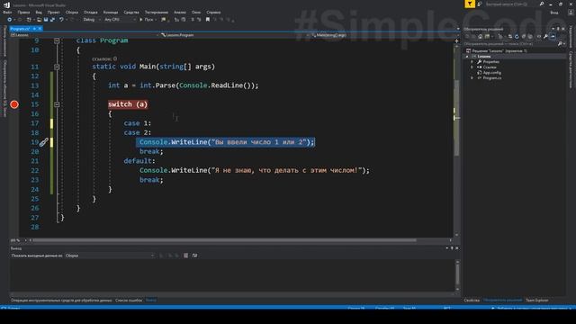The image size is (576, 324).
Task: Switch to the Team Explorer tab
Action: (x=536, y=301)
